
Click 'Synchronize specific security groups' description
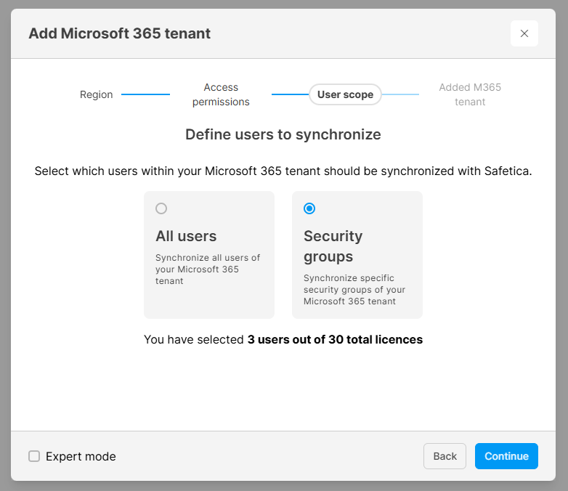tap(354, 290)
